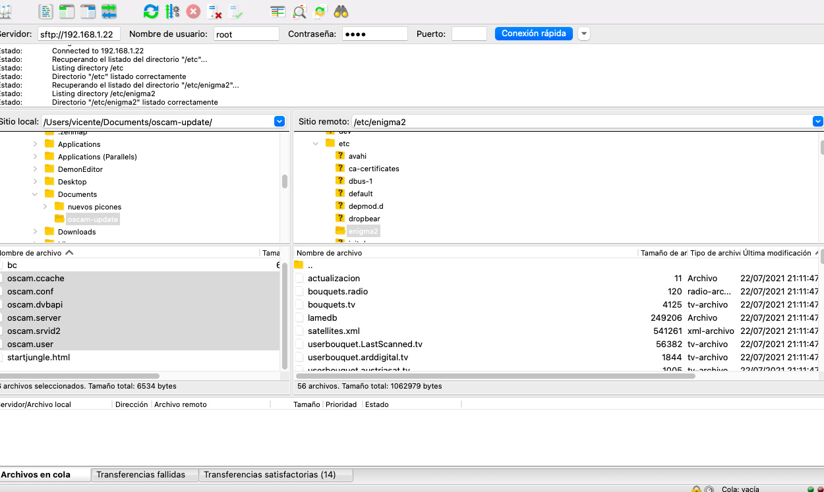The image size is (824, 492).
Task: Toggle local directory tree view icon
Action: click(67, 11)
